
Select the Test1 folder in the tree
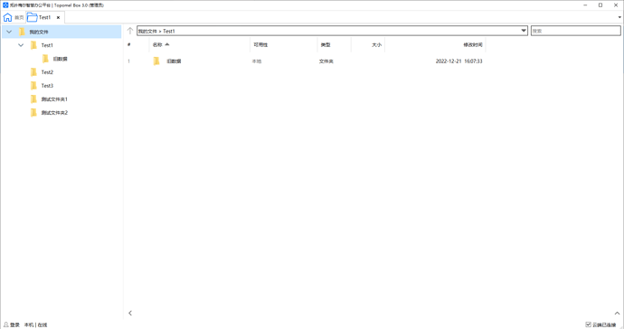tap(47, 45)
